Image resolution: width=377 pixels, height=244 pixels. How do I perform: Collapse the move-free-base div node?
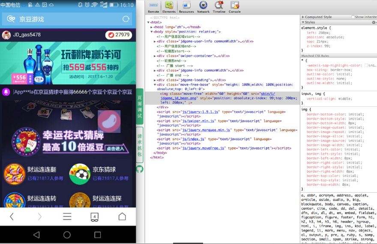155,85
